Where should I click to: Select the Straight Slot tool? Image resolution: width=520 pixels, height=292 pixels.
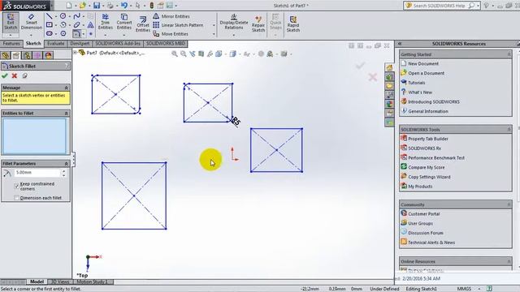click(49, 33)
